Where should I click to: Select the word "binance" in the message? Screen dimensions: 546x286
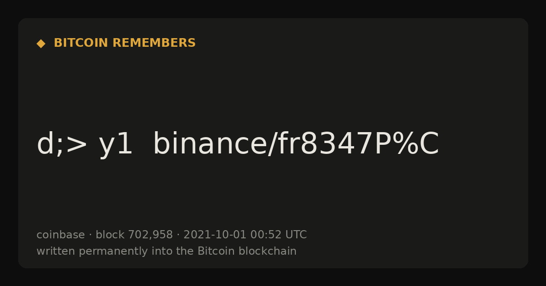211,143
